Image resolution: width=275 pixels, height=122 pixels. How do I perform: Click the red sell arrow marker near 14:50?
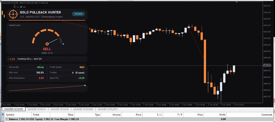[x=189, y=27]
